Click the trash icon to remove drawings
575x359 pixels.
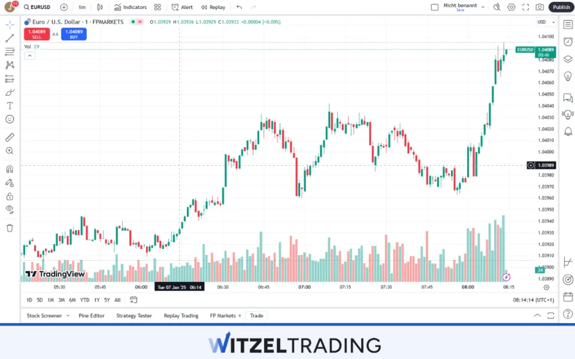(x=10, y=228)
